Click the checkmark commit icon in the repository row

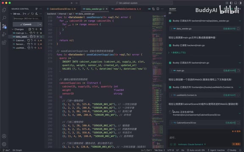(x=28, y=14)
